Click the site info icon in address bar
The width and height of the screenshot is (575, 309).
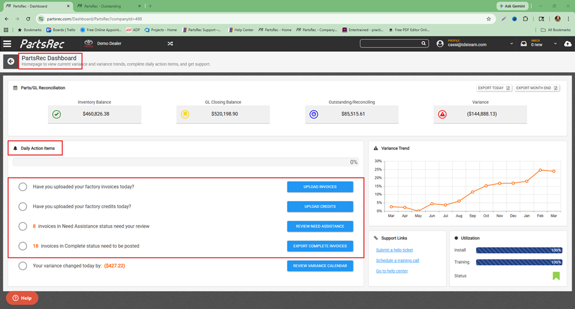41,19
